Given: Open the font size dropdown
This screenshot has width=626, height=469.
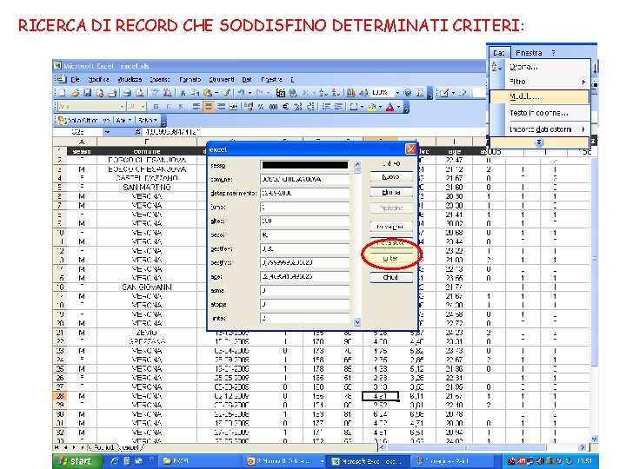Looking at the screenshot, I should [x=143, y=107].
